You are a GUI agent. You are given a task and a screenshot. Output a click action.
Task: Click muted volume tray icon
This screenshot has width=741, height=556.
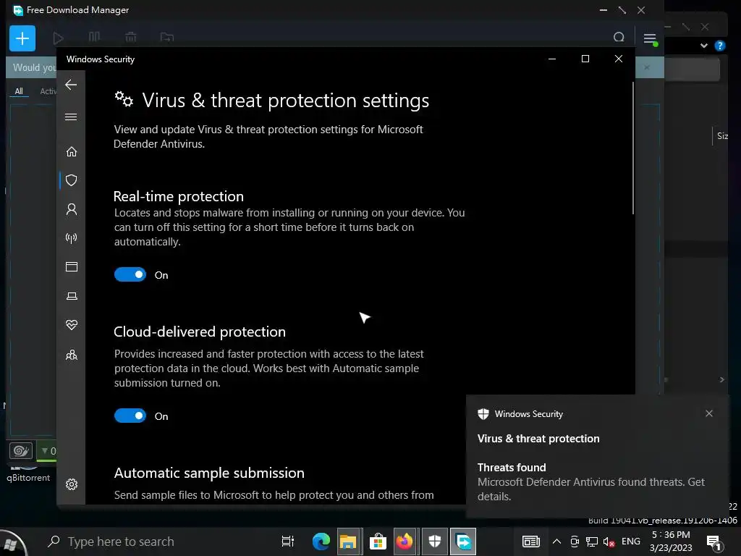(x=609, y=542)
